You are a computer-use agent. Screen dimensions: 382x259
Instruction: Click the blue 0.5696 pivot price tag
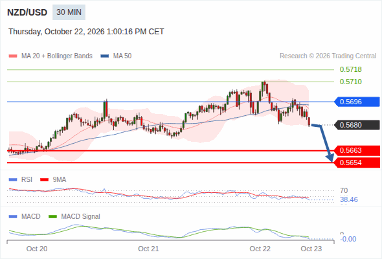click(x=357, y=102)
